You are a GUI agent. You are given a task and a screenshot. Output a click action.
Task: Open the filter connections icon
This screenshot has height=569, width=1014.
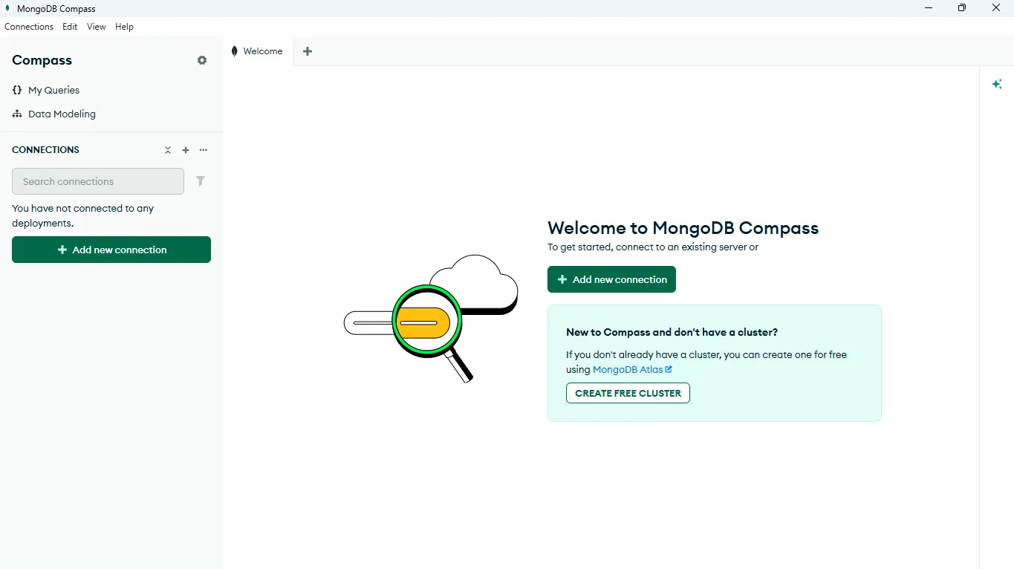(201, 181)
